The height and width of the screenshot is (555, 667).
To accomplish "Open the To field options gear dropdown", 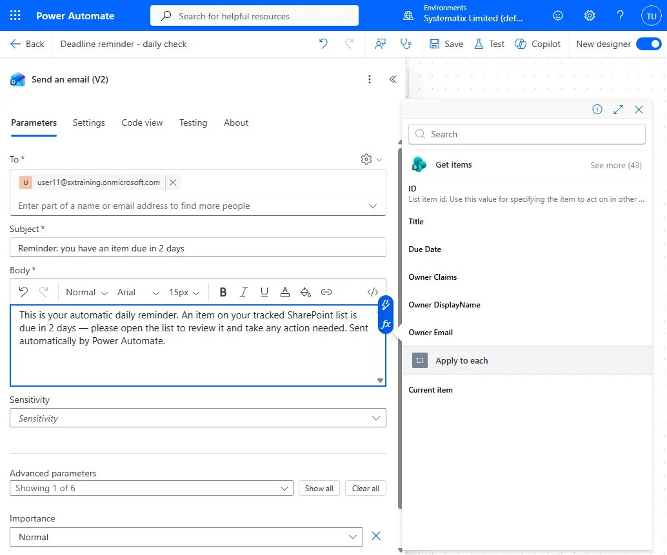I will coord(371,159).
